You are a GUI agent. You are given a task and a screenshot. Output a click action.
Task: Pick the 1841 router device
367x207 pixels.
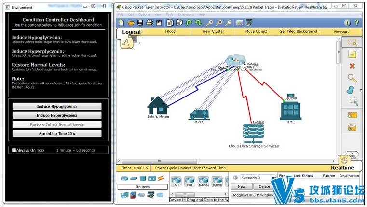[176, 181]
